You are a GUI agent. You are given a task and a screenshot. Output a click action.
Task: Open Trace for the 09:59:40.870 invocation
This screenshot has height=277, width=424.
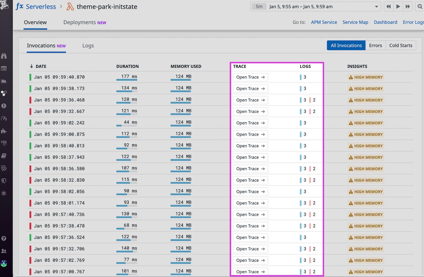[250, 77]
